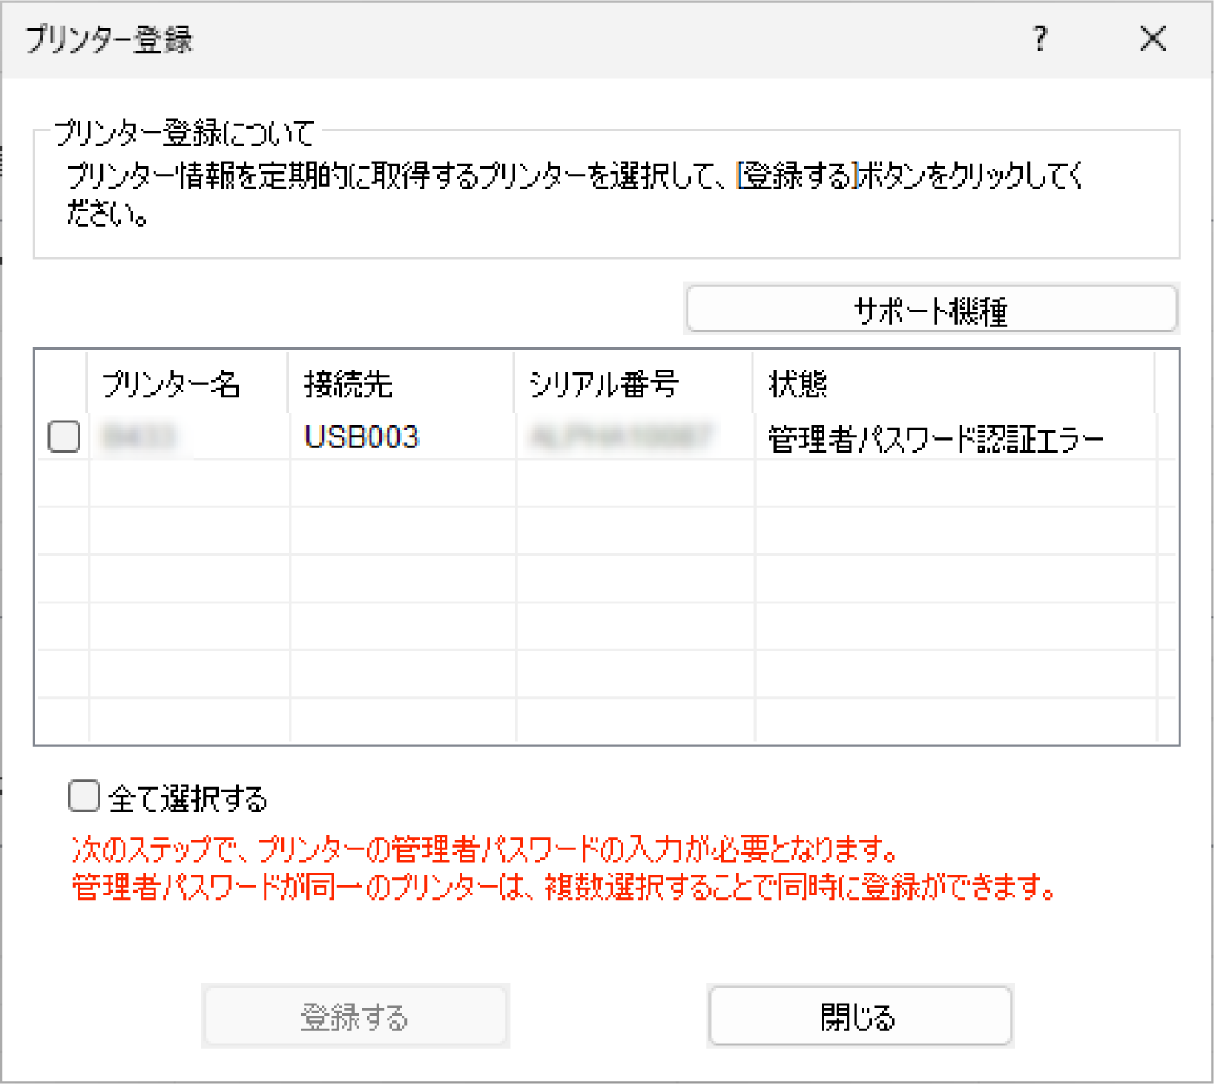Open the サポート機種 list
1214x1084 pixels.
931,309
